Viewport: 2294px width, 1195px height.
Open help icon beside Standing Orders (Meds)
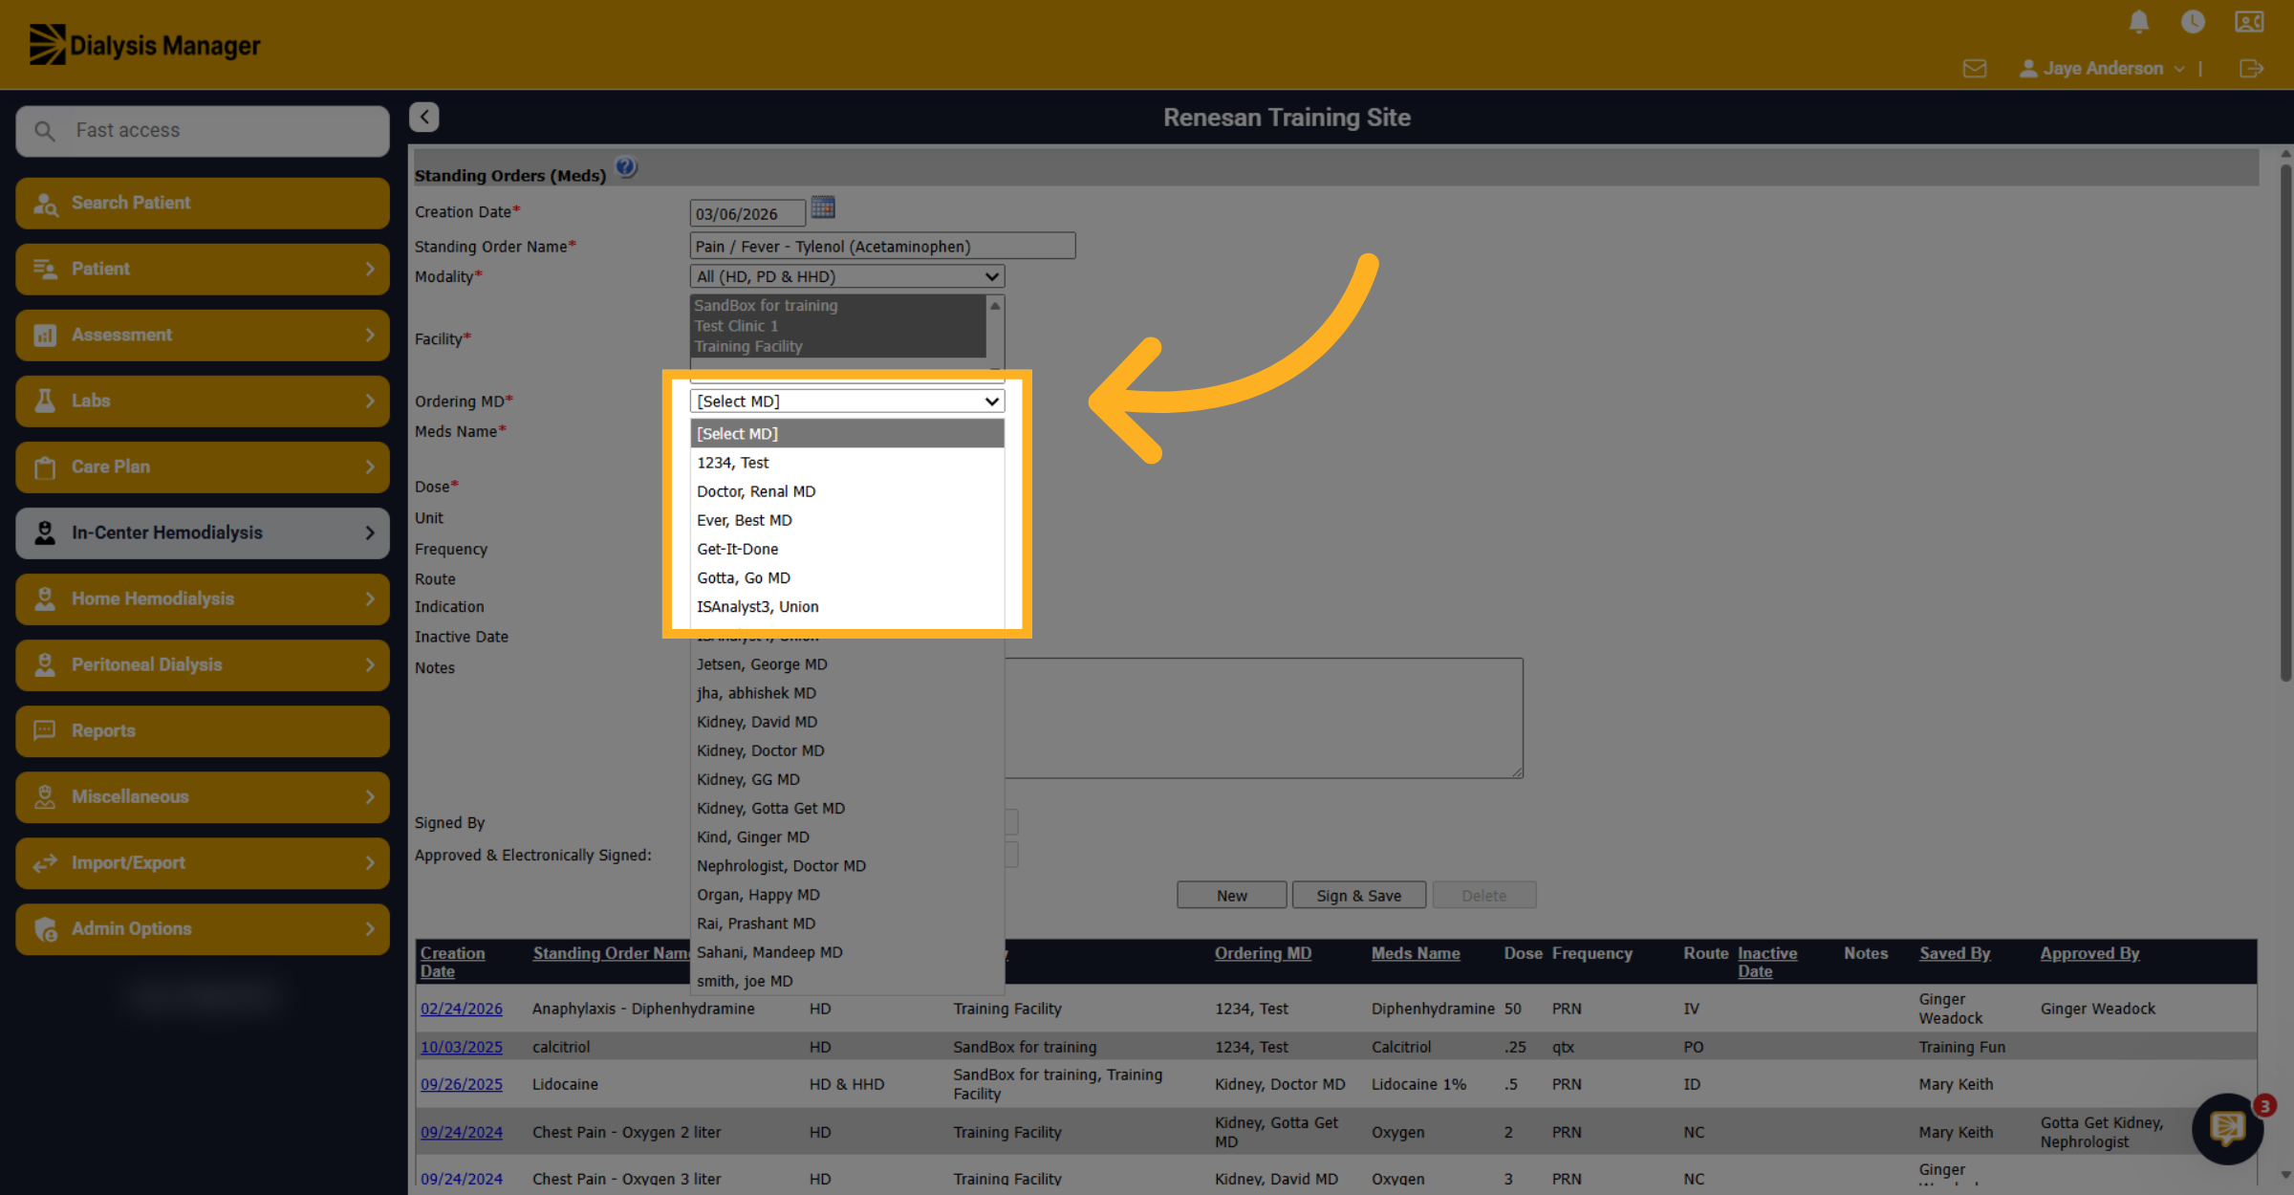coord(626,167)
